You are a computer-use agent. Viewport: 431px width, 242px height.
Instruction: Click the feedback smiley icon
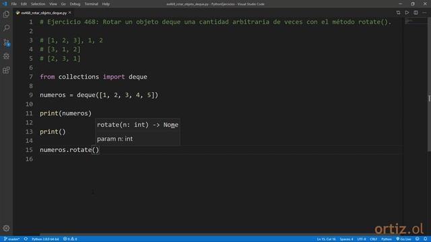point(418,239)
